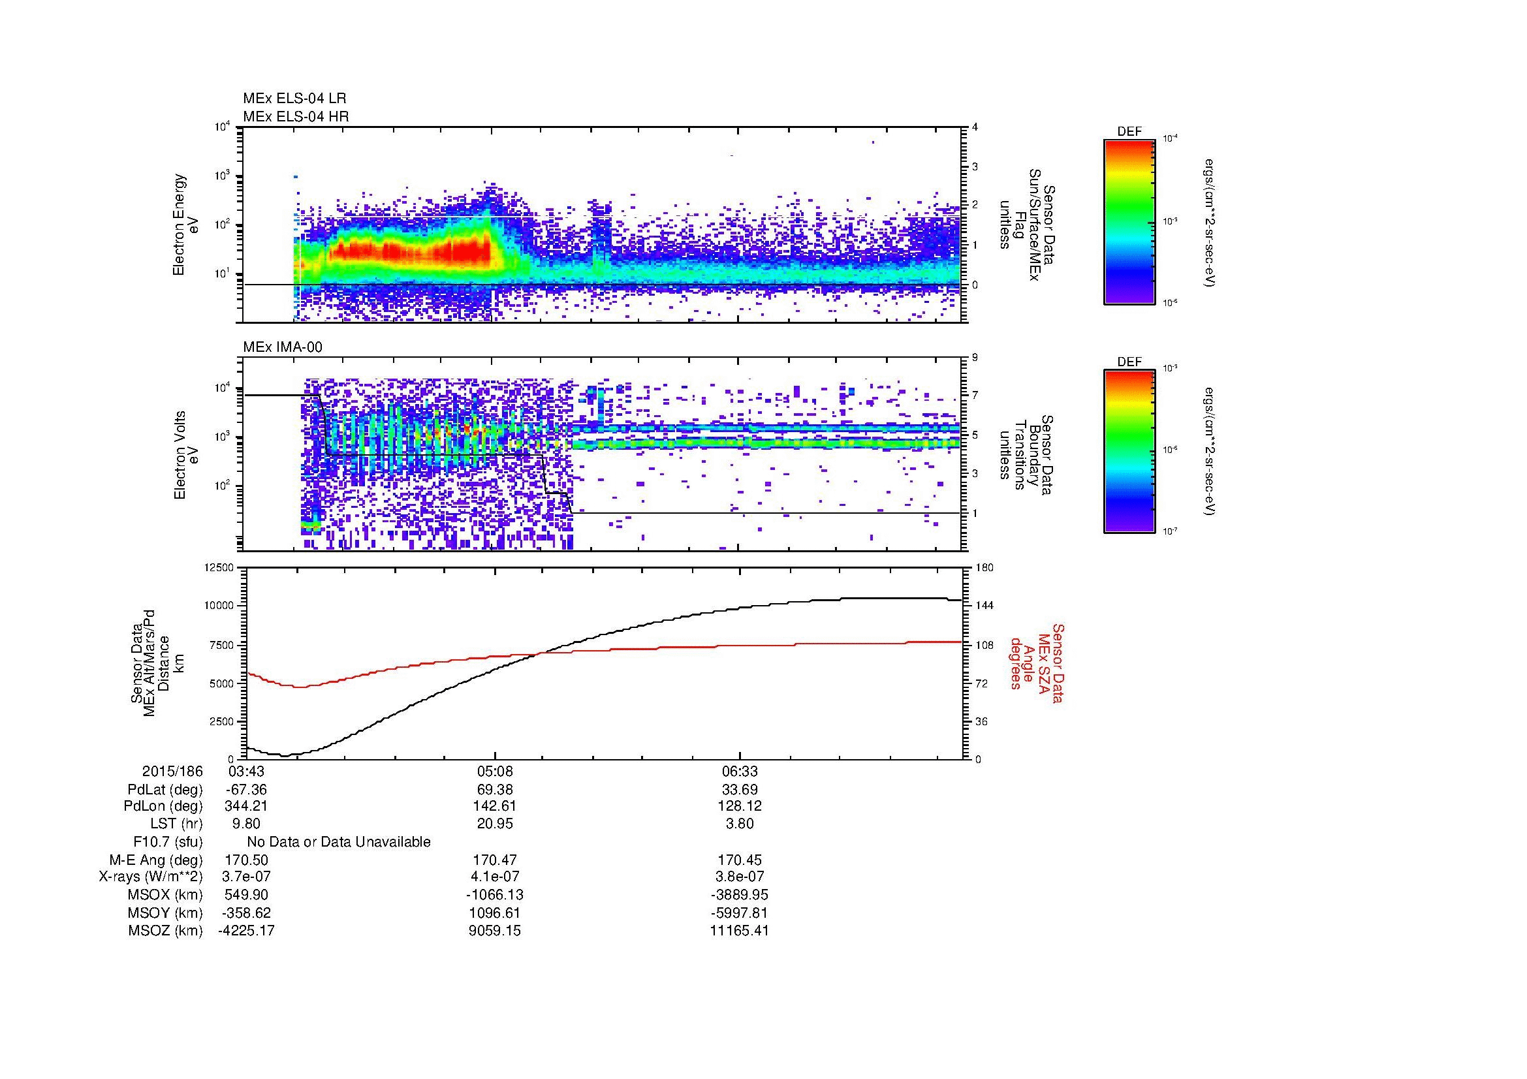Click 'No Data or Data Unavailable' text
1527x1079 pixels.
(339, 842)
